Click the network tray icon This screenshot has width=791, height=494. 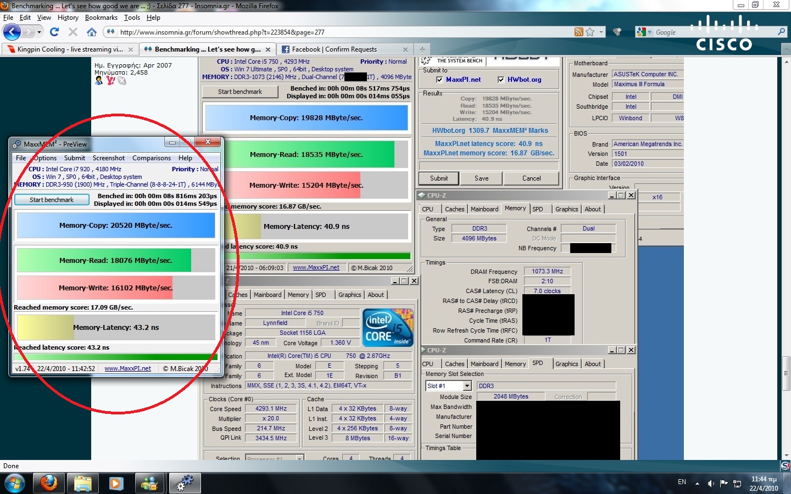click(x=737, y=483)
